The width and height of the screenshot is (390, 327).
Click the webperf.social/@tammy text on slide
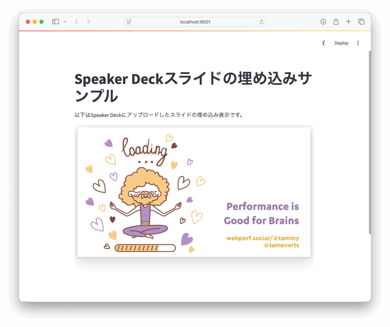tap(262, 238)
